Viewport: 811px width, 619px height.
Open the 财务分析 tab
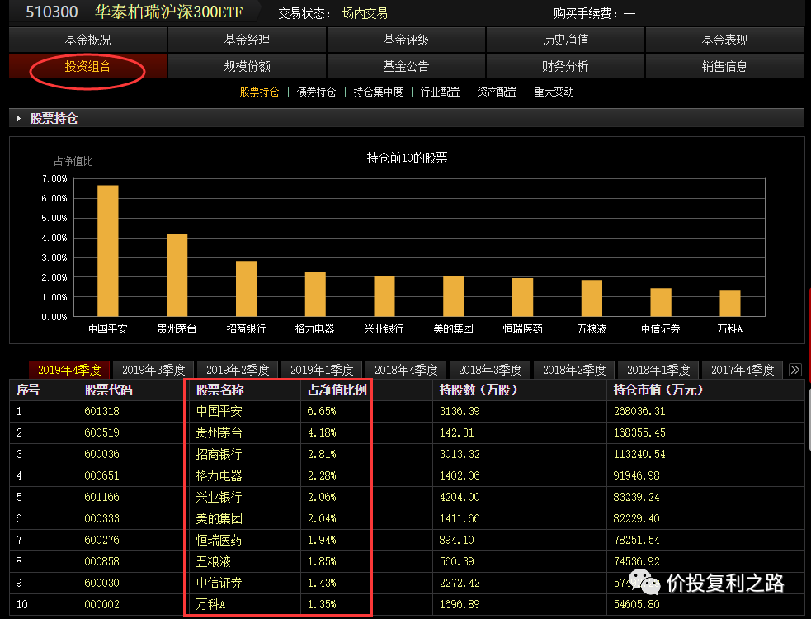[565, 66]
